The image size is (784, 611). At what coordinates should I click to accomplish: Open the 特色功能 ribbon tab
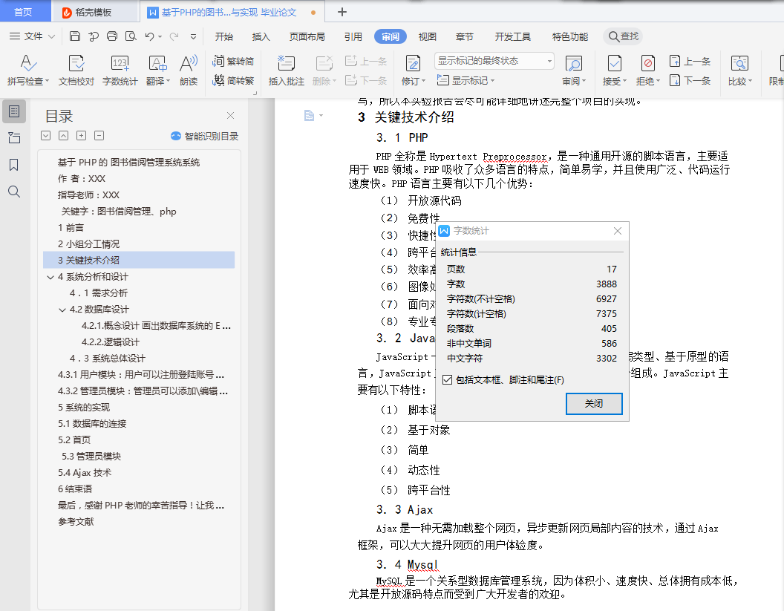pos(570,36)
